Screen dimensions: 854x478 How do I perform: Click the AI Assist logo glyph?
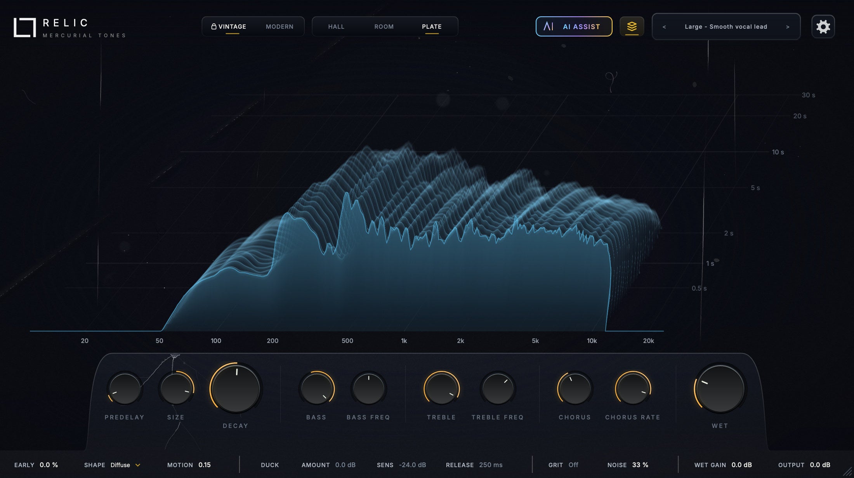click(548, 26)
